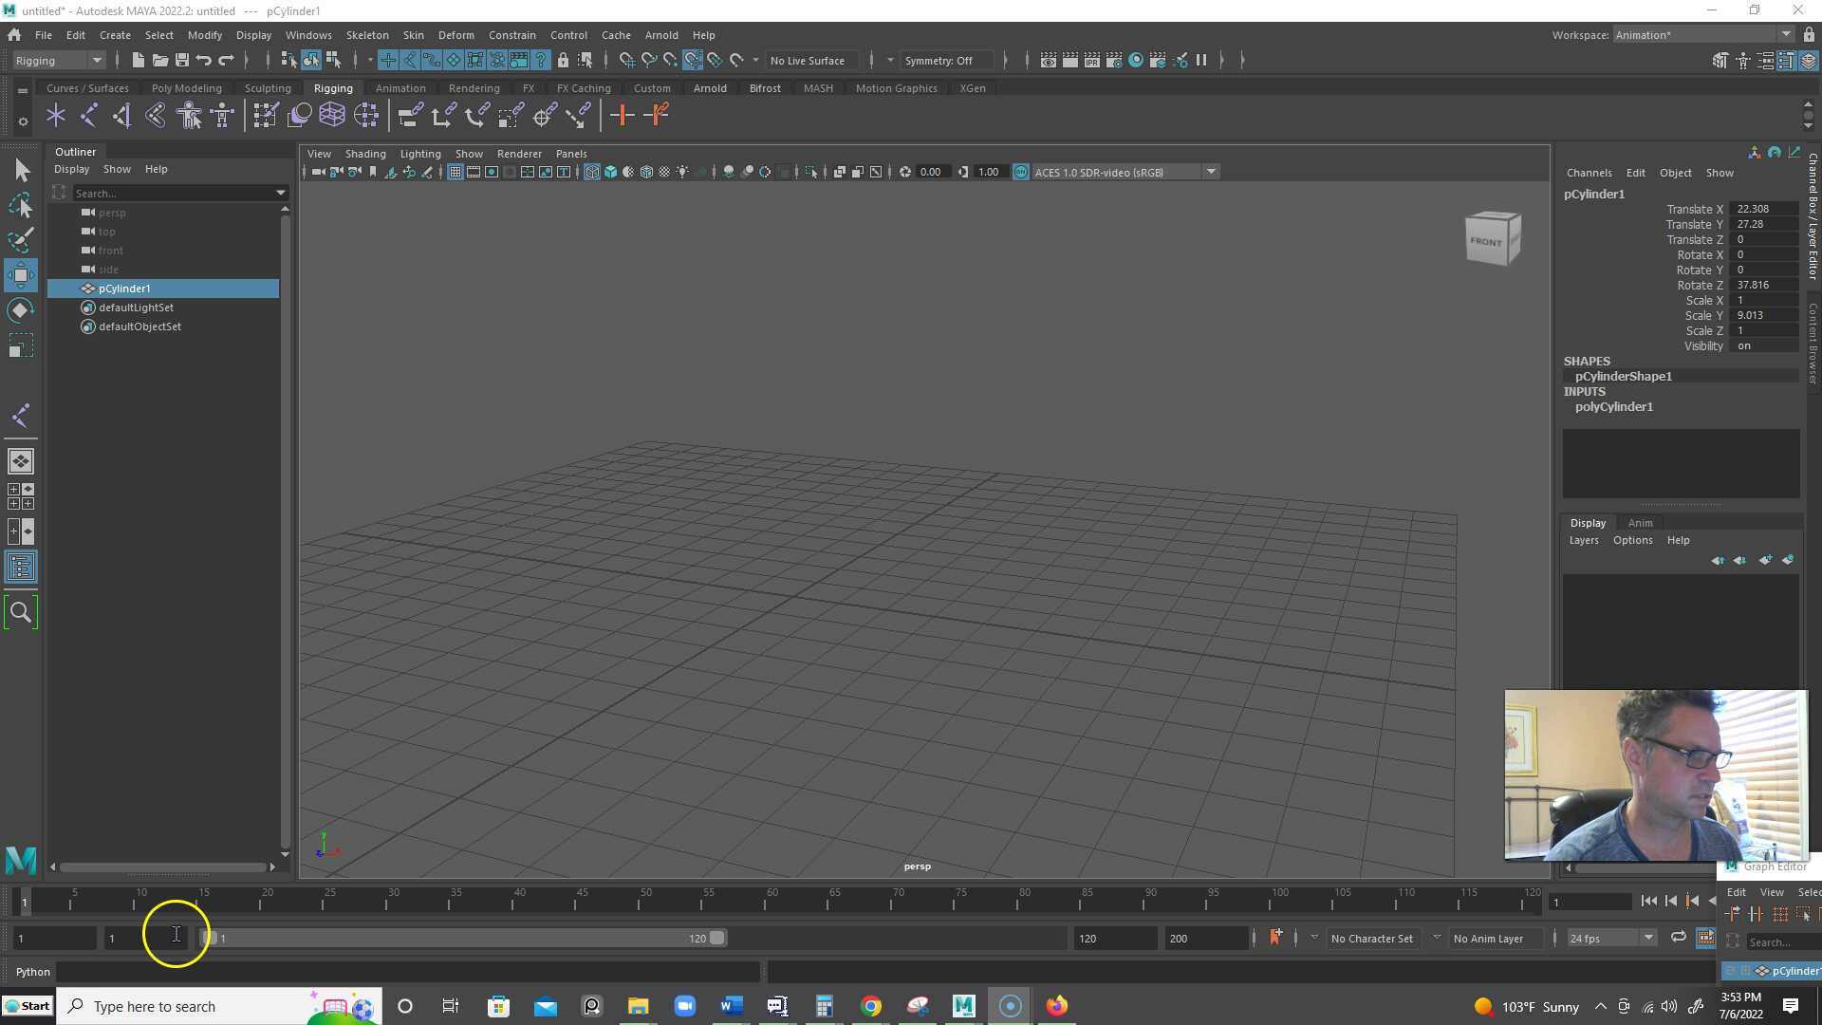Expand the 24 fps frame rate dropdown
Image resolution: width=1822 pixels, height=1025 pixels.
(1648, 938)
